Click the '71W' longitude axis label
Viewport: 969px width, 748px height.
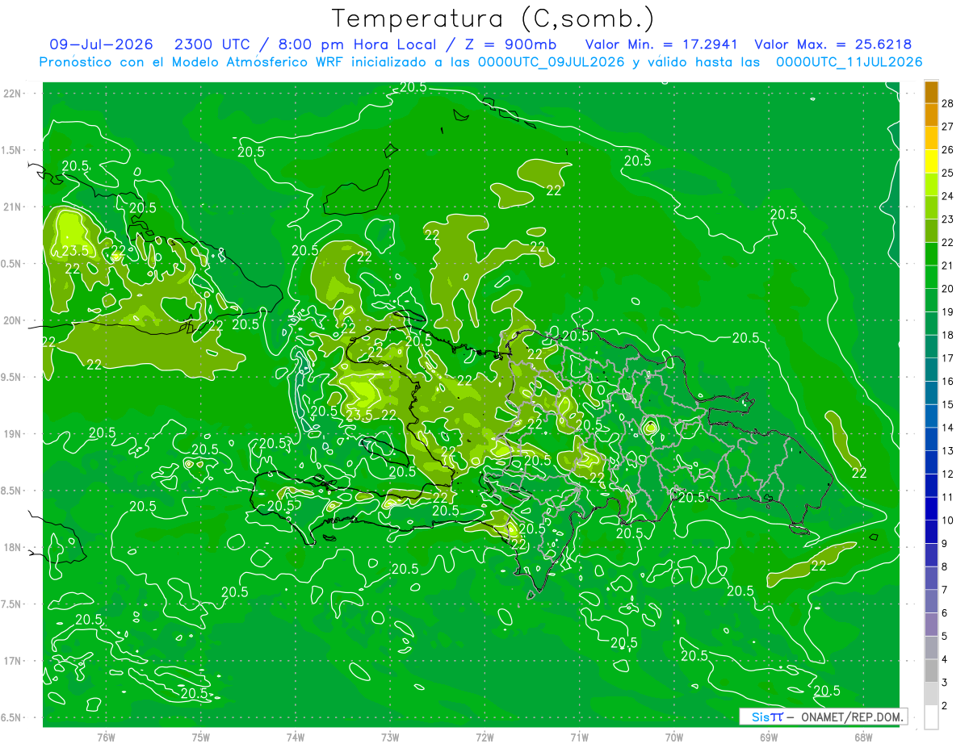579,738
